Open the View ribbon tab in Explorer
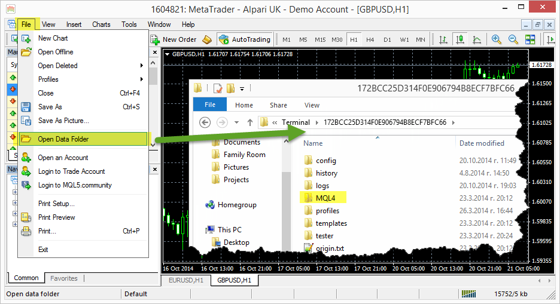 coord(312,105)
